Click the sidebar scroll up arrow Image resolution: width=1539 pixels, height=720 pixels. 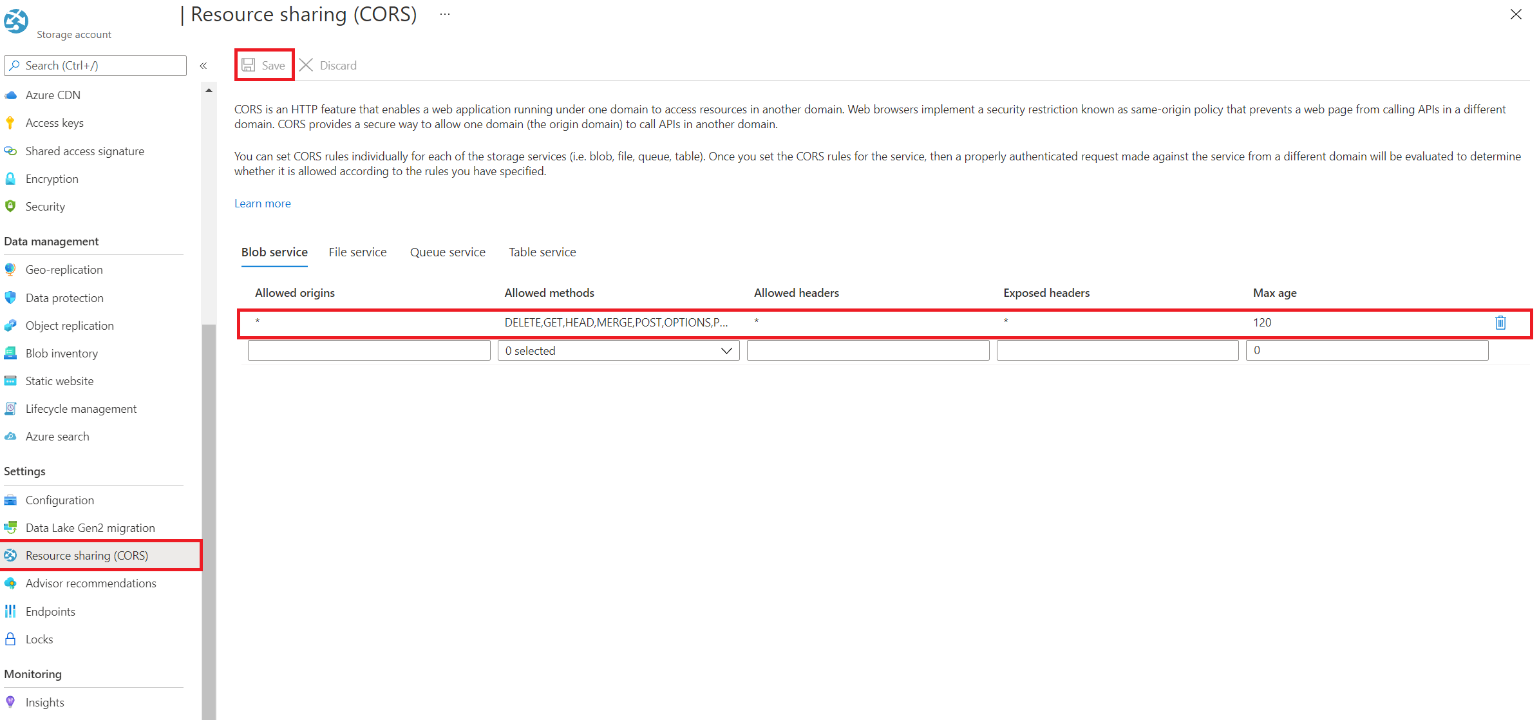click(x=209, y=91)
